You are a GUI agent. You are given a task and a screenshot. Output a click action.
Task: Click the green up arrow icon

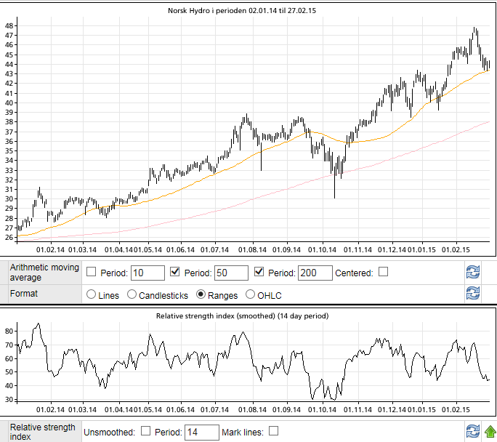490,431
